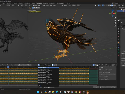Toggle only show selected arrow icon

pyautogui.click(x=93, y=65)
